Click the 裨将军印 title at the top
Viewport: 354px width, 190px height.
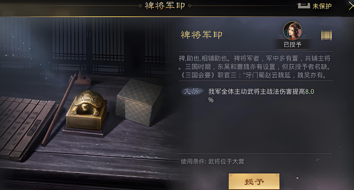[x=165, y=6]
